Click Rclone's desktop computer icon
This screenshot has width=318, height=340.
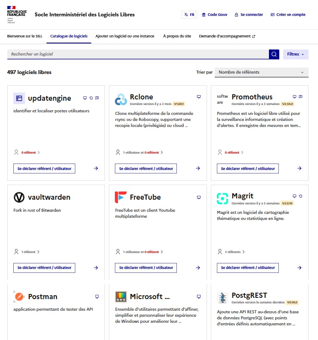[199, 97]
